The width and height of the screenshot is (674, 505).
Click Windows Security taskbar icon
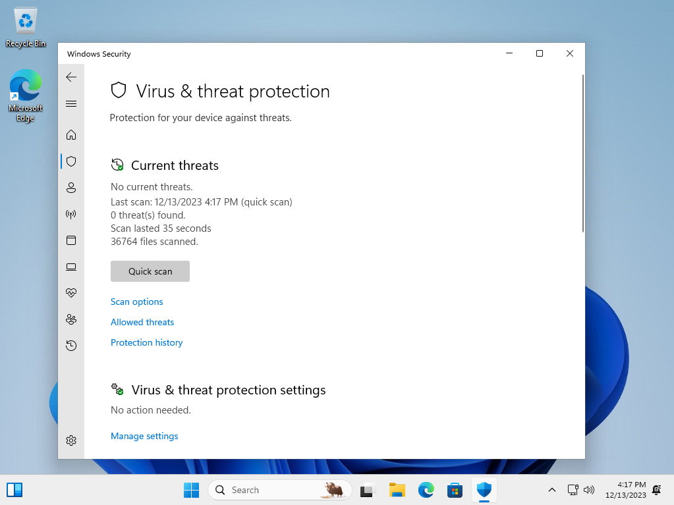(x=484, y=490)
